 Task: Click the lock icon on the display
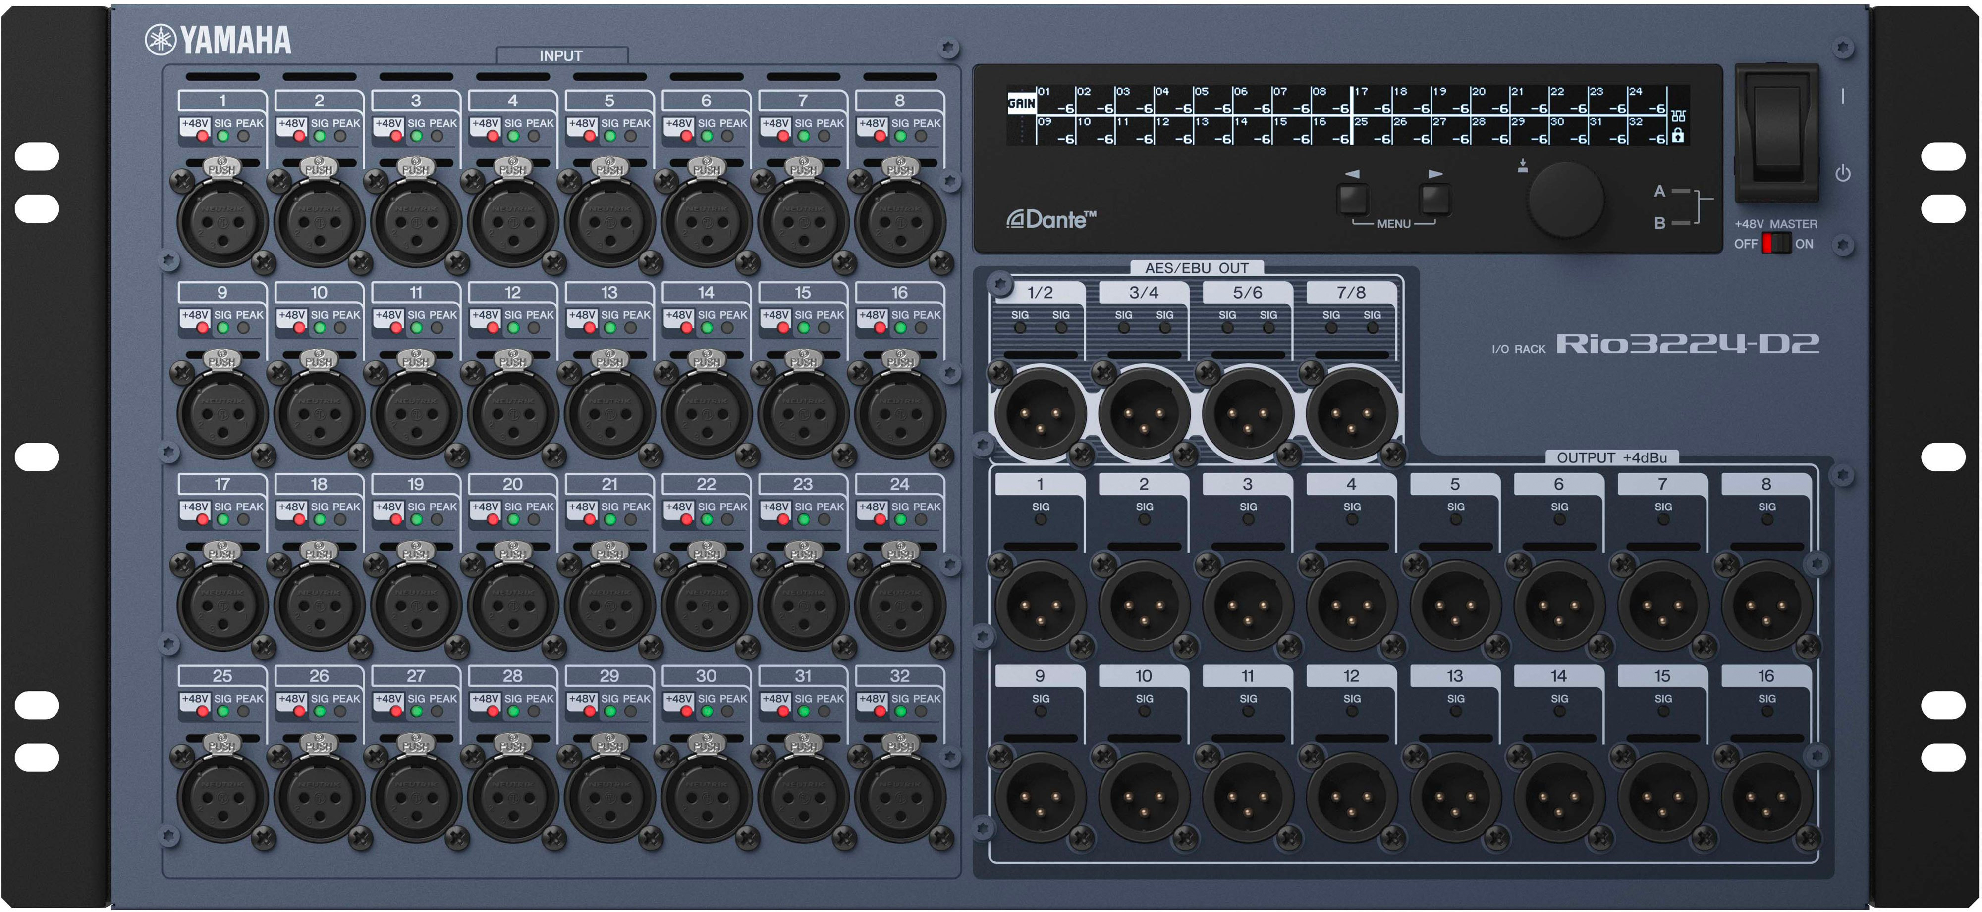click(x=1678, y=136)
